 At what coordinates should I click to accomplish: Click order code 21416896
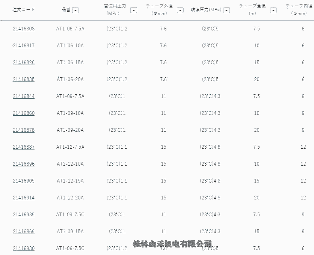click(24, 164)
